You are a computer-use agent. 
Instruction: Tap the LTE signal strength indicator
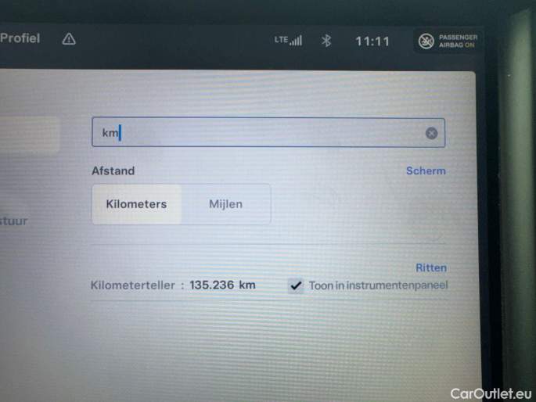coord(288,41)
